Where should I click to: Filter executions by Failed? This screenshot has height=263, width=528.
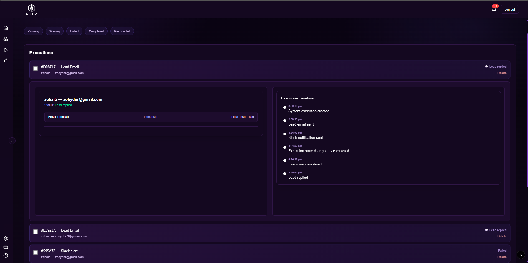[74, 31]
